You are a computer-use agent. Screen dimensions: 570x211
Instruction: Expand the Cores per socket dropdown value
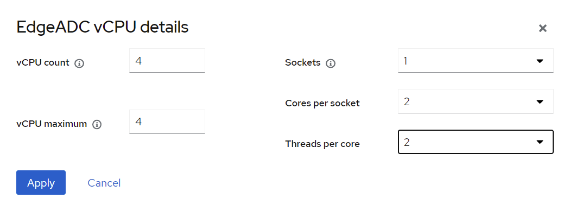pos(476,101)
